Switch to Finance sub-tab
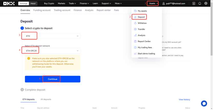The image size is (213, 110). click(78, 10)
